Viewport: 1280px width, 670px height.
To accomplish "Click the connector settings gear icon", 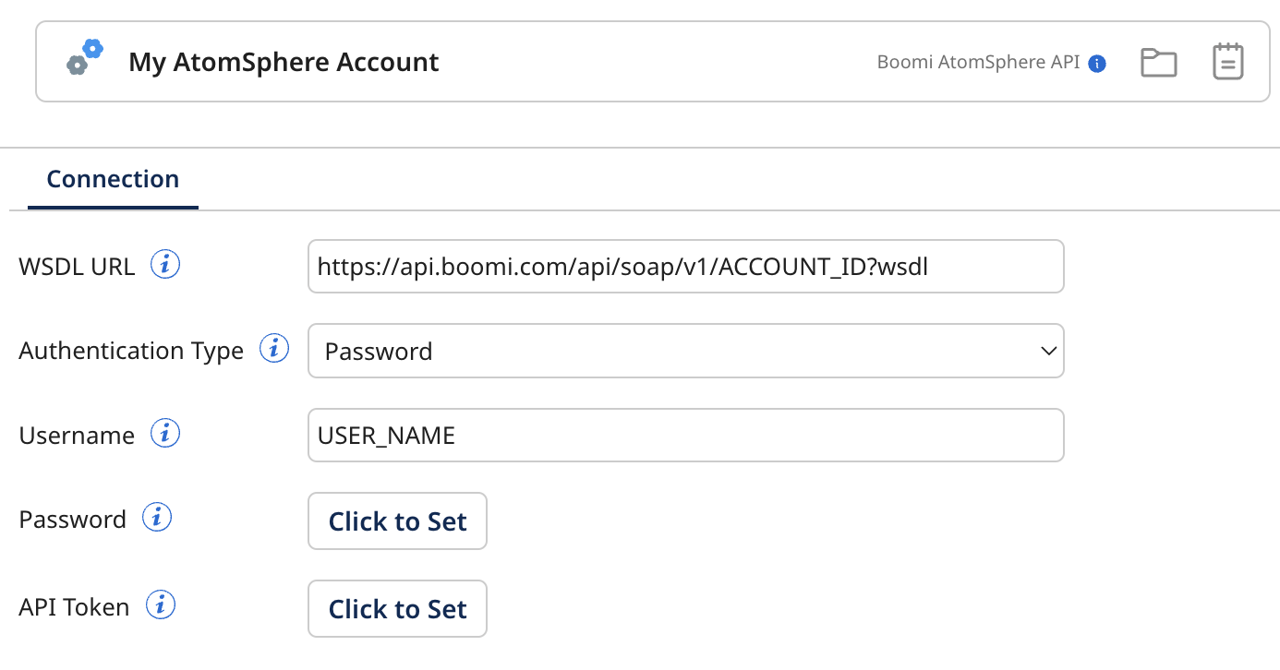I will [81, 58].
